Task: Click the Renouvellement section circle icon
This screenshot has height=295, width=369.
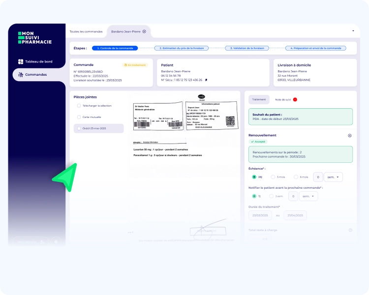Action: (350, 135)
